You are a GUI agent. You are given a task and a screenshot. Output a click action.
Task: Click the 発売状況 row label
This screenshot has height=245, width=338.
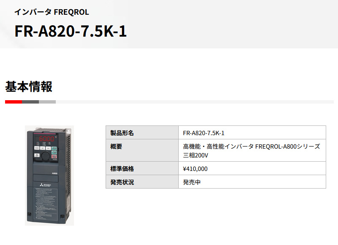(x=122, y=182)
